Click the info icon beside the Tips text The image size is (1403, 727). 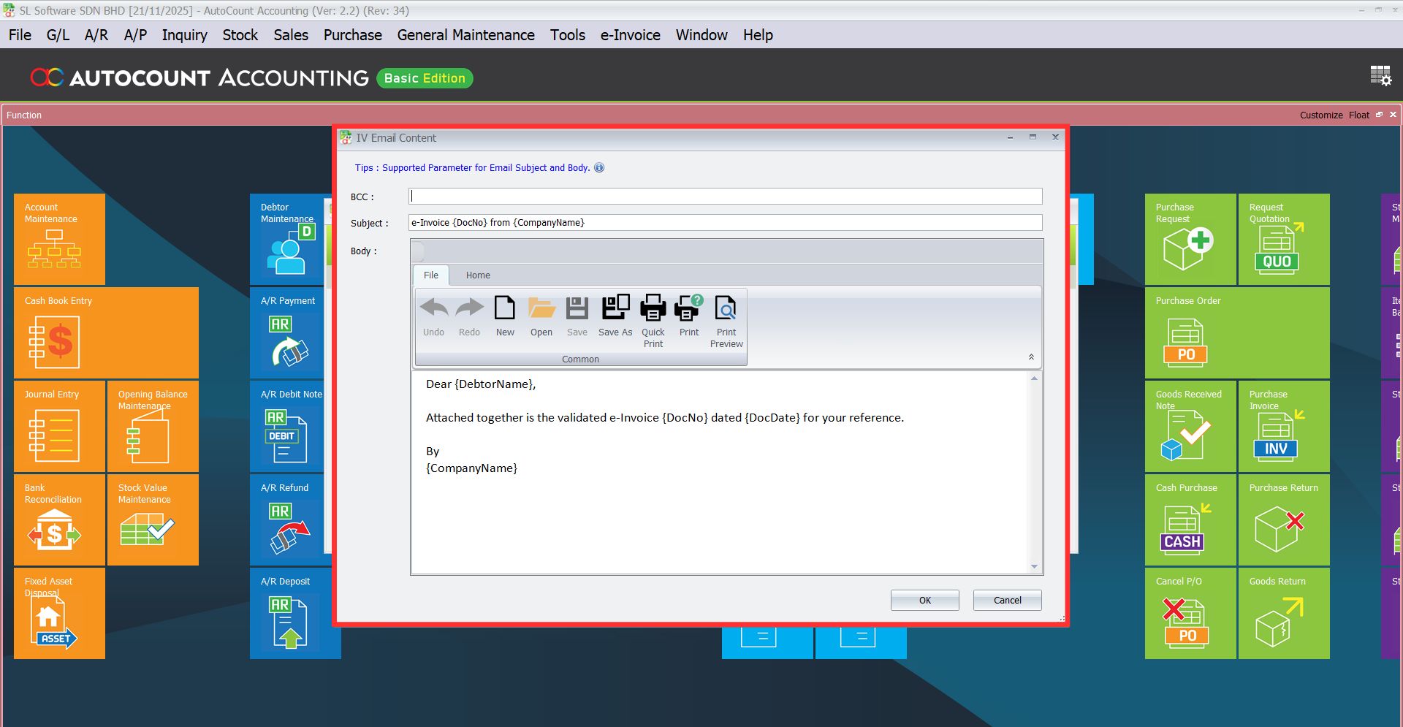pos(599,167)
